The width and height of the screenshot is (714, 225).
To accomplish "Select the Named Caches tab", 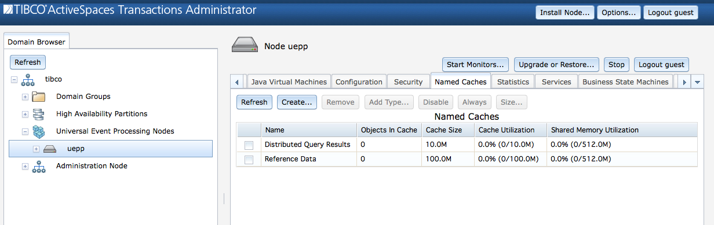I will [x=461, y=82].
